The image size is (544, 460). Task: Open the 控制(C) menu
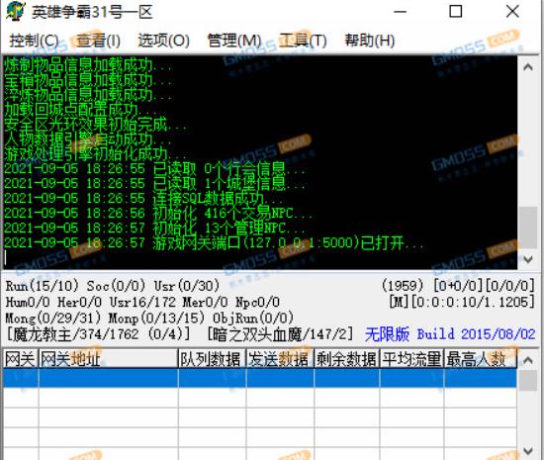click(34, 41)
